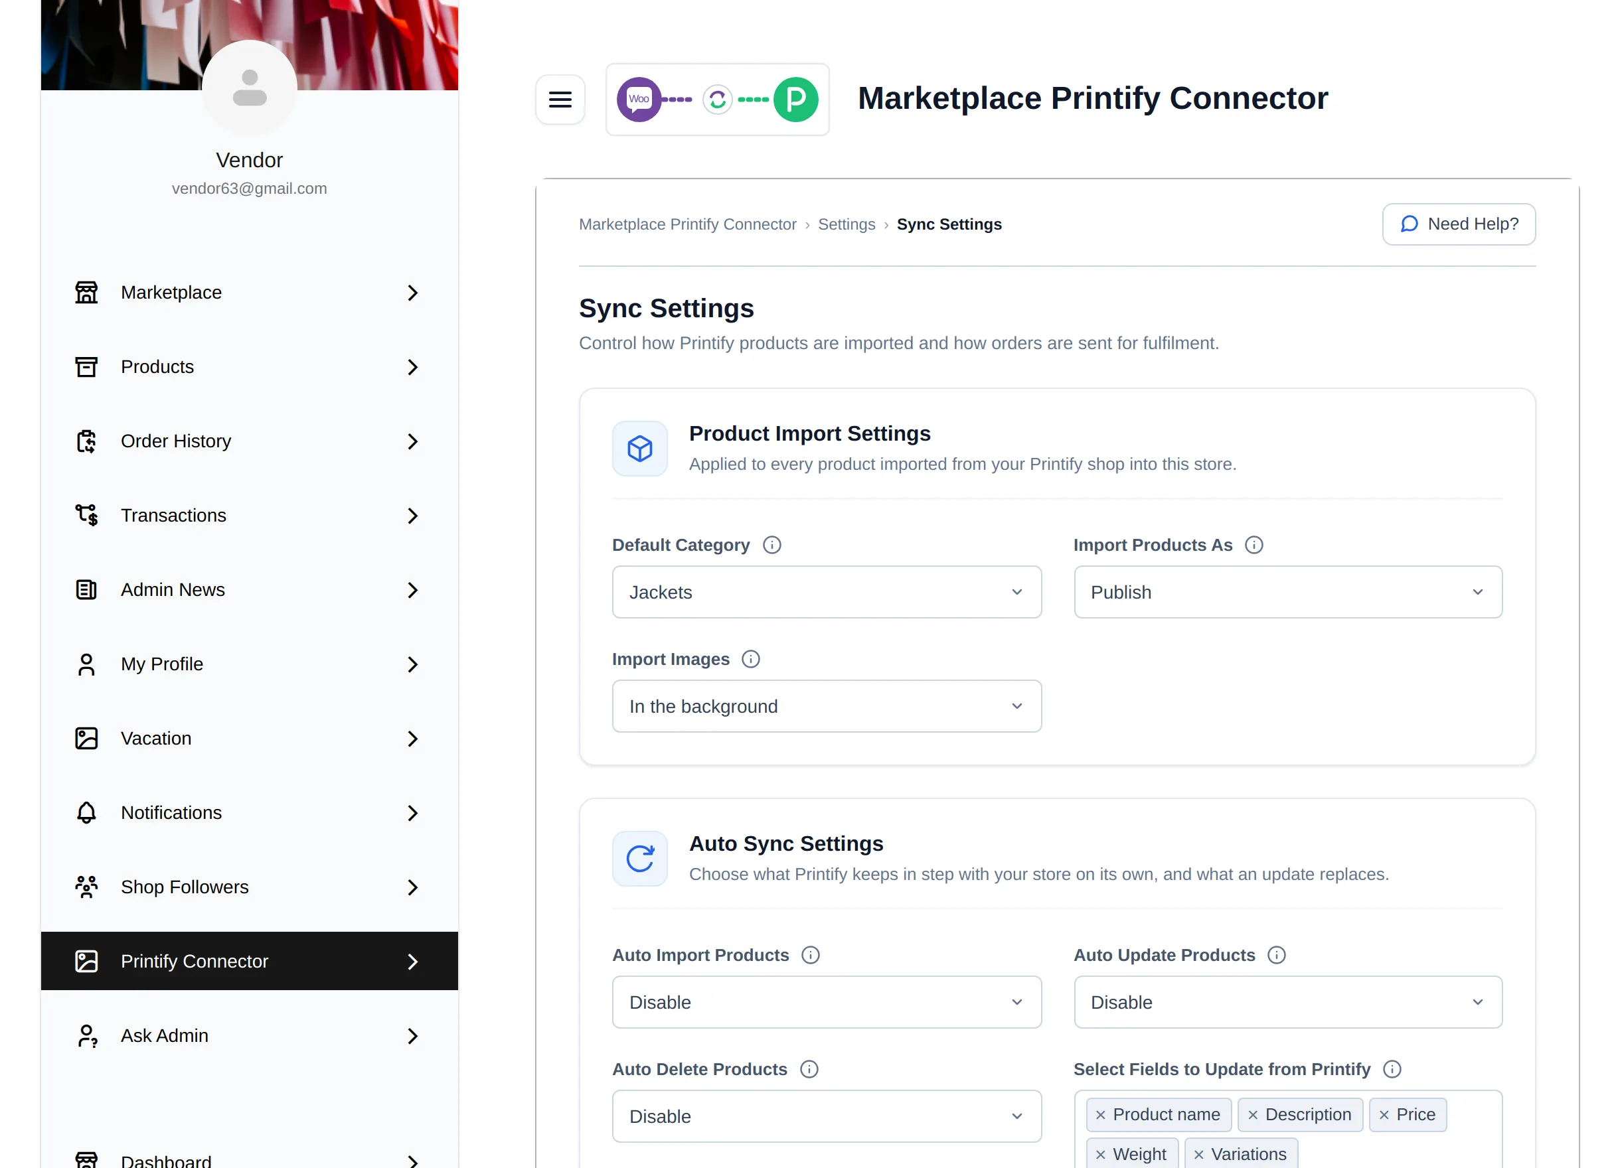Screen dimensions: 1620x1168
Task: Open the Import Images dropdown
Action: click(x=827, y=706)
